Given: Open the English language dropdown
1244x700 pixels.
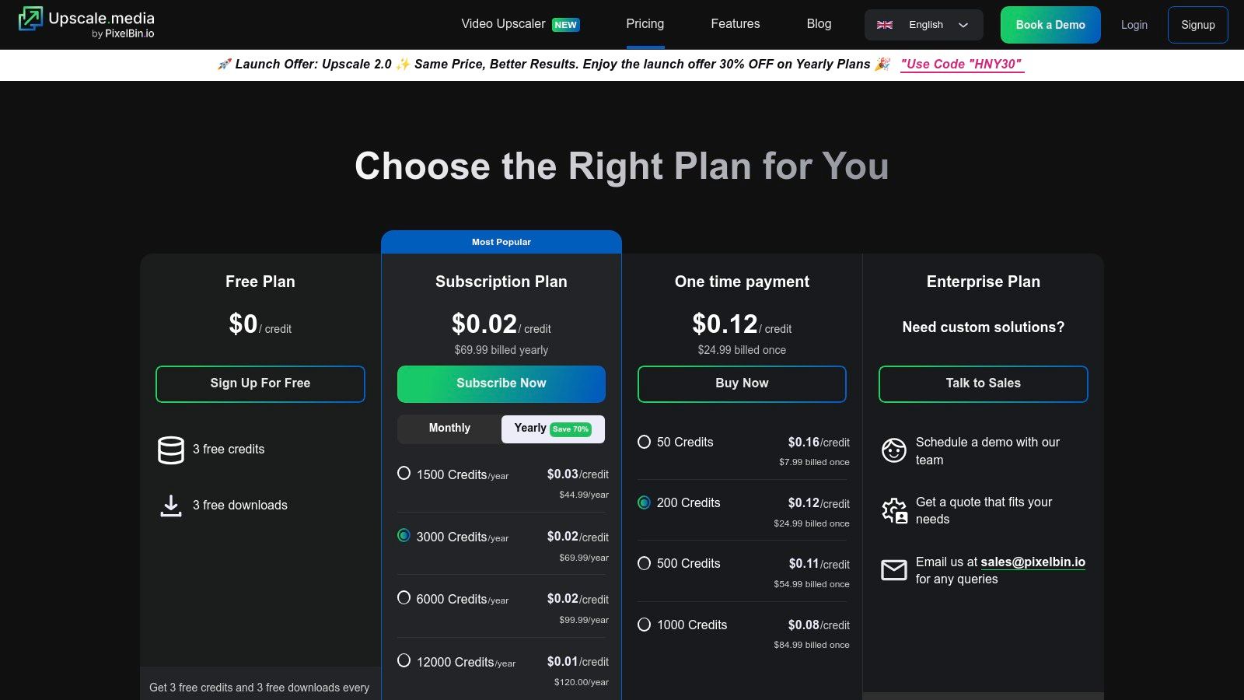Looking at the screenshot, I should [924, 25].
